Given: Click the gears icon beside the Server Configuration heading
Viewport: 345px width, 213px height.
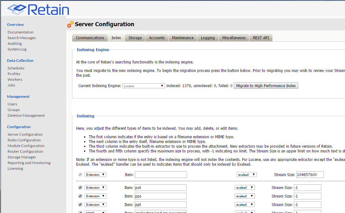Looking at the screenshot, I should click(70, 24).
